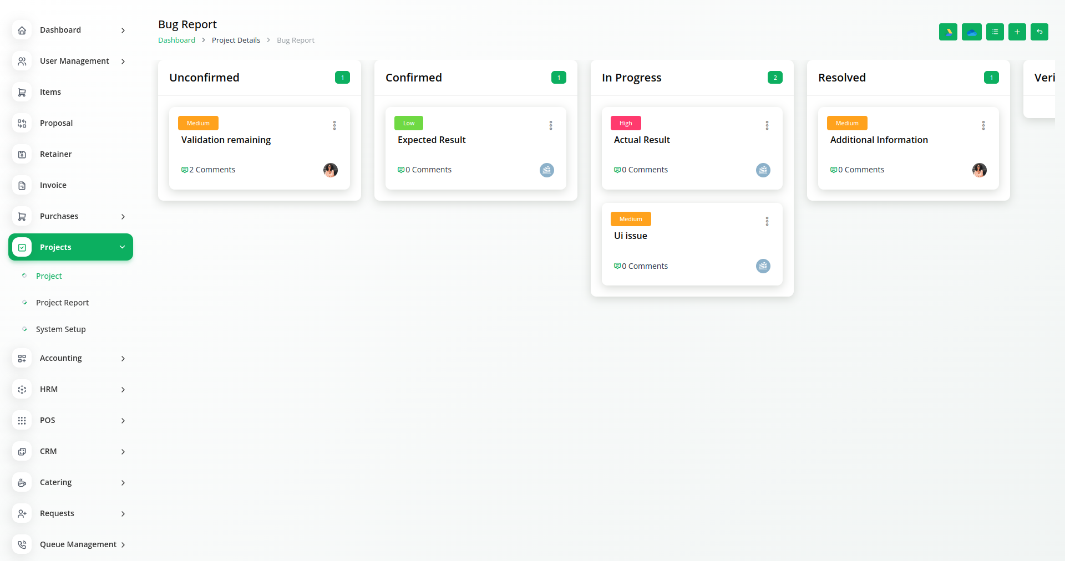Expand the User Management submenu
Viewport: 1065px width, 561px height.
click(x=70, y=61)
